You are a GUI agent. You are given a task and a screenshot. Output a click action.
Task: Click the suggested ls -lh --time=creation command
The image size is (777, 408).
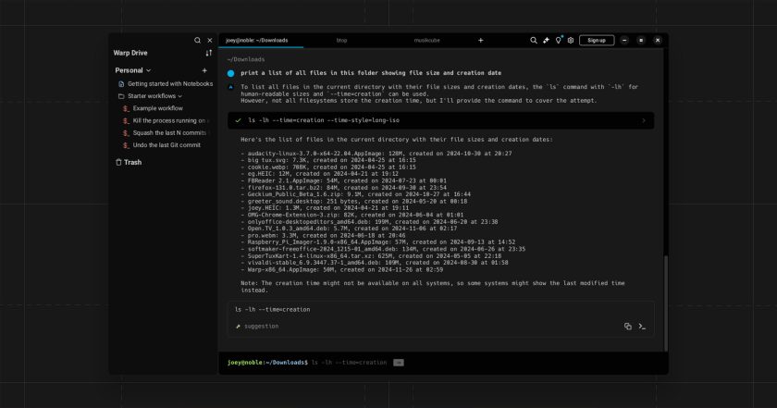[273, 309]
